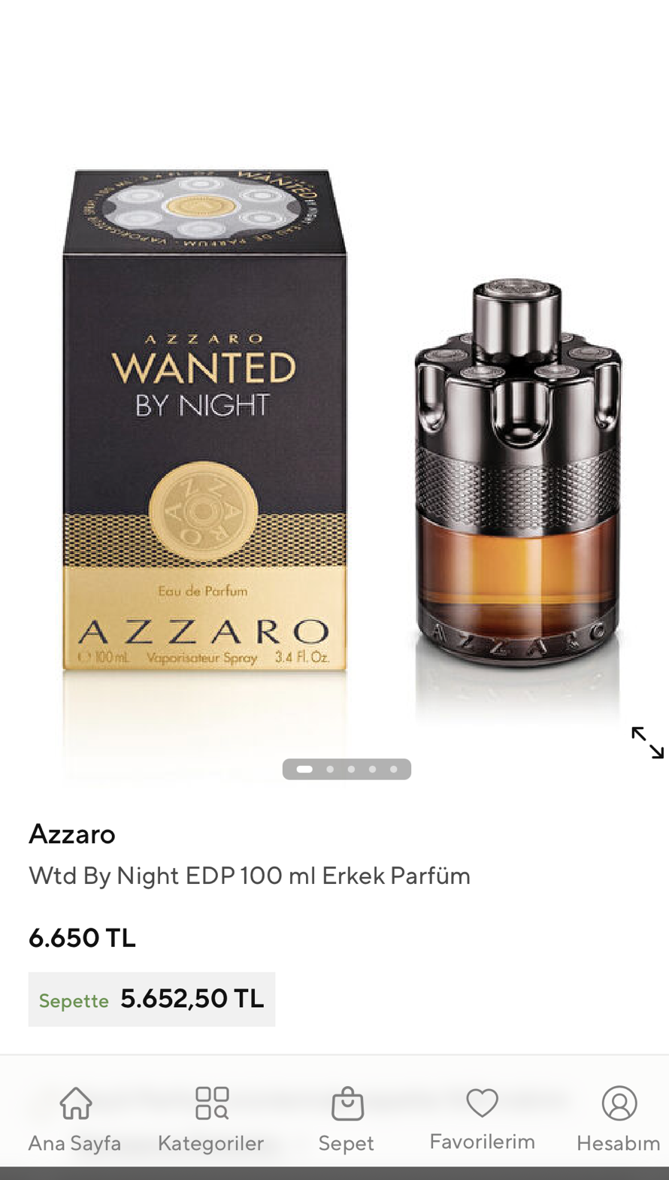Viewport: 669px width, 1180px height.
Task: Switch to the Favorilerim tab label
Action: tap(483, 1142)
